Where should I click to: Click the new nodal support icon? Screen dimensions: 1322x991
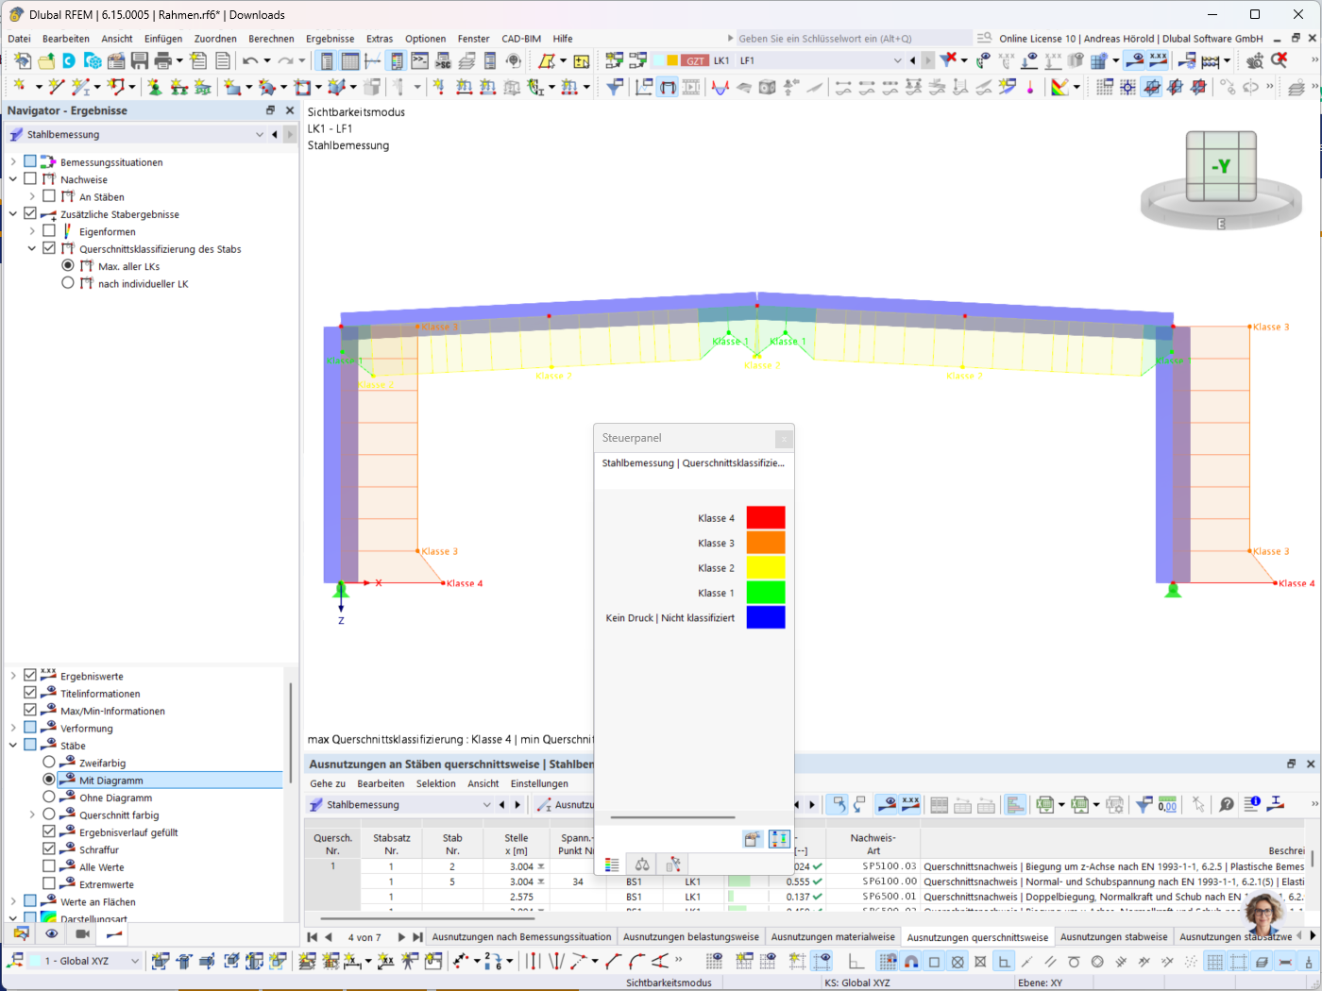[x=155, y=87]
